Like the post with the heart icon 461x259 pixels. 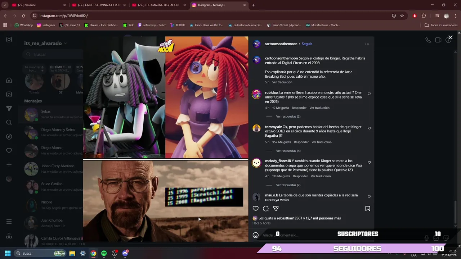click(255, 209)
